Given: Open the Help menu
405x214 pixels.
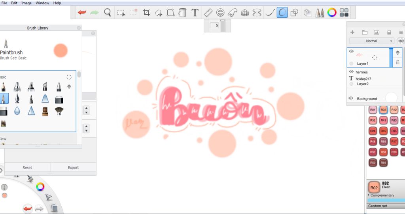Looking at the screenshot, I should 57,3.
